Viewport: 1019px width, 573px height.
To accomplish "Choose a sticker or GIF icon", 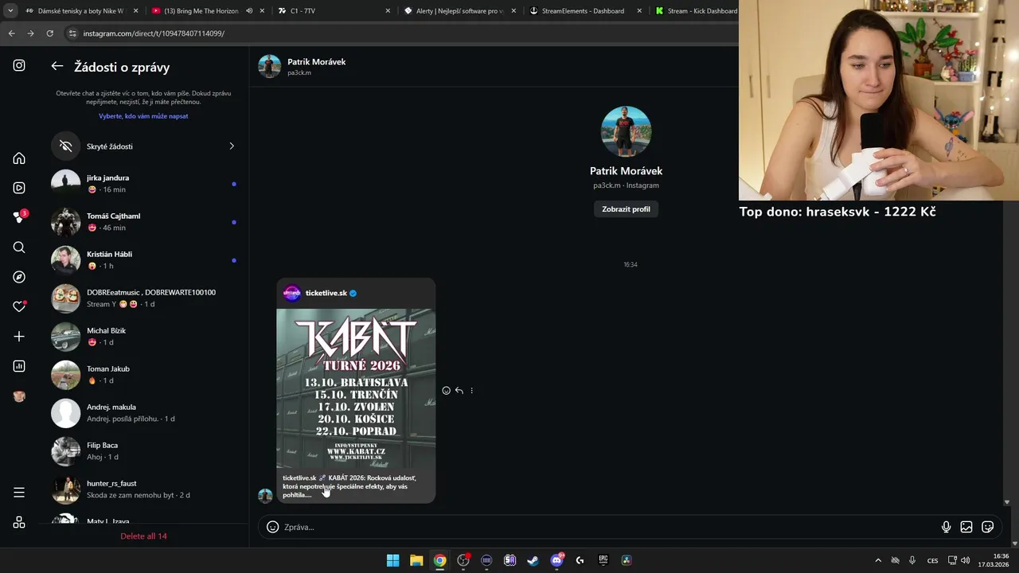I will pos(988,527).
